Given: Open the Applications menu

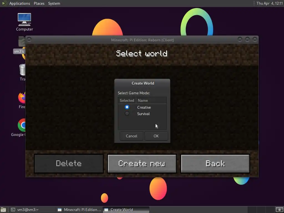Looking at the screenshot, I should coord(20,3).
